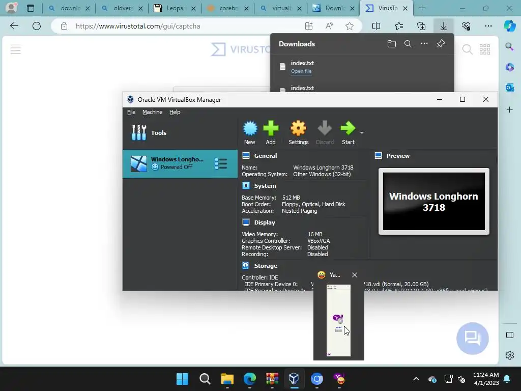521x391 pixels.
Task: Open the Machine menu in VirtualBox
Action: point(153,112)
